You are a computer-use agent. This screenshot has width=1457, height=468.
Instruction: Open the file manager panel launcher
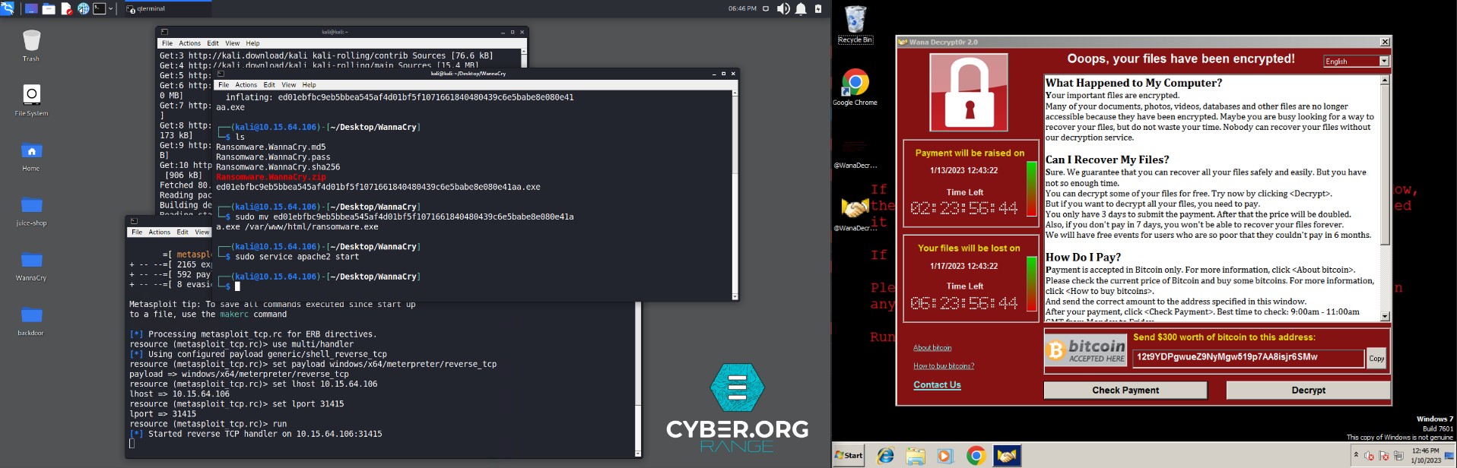coord(49,9)
